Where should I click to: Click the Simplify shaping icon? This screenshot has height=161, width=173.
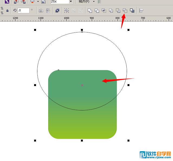pos(111,11)
